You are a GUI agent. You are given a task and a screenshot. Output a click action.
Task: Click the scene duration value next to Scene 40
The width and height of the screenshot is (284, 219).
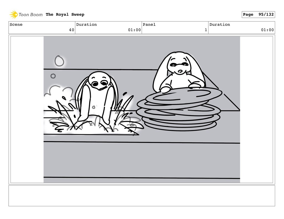point(135,30)
